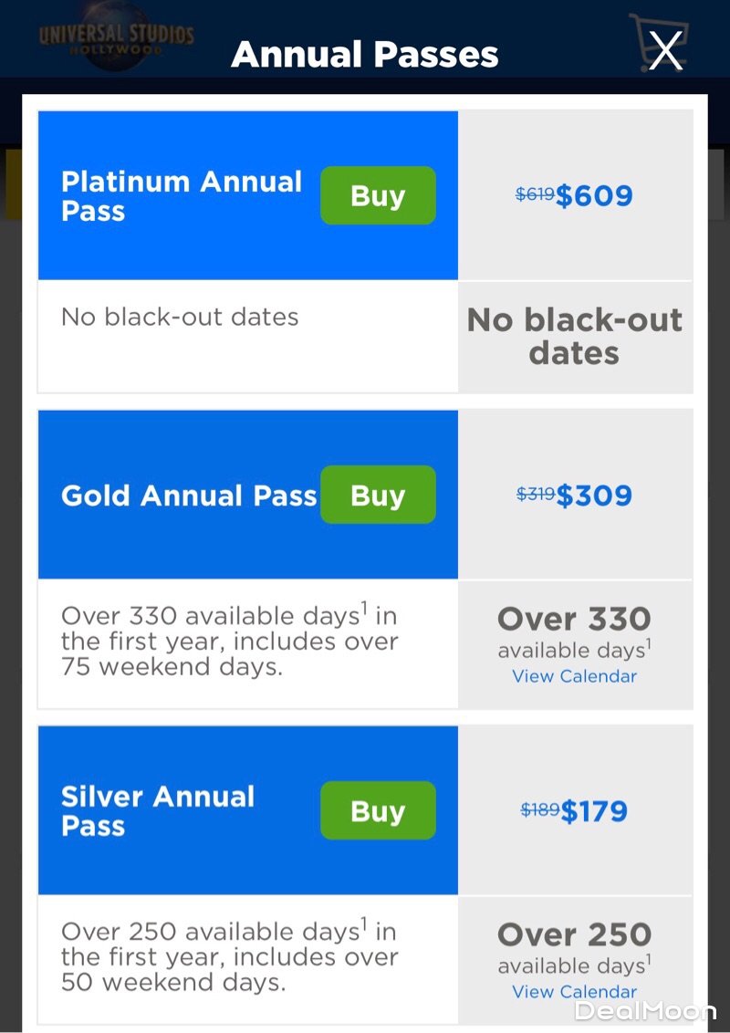Screen dimensions: 730x1033
Task: Click the $609 Platinum price
Action: click(594, 195)
